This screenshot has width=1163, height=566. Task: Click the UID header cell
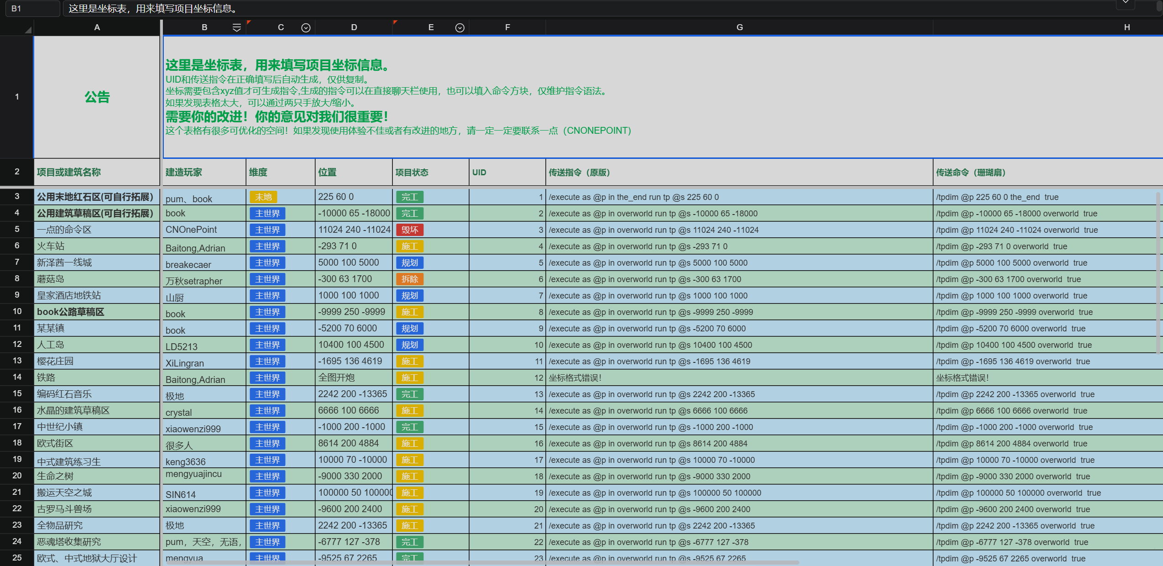pyautogui.click(x=507, y=172)
